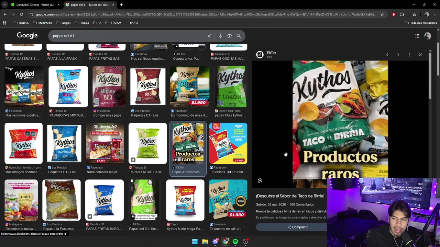The height and width of the screenshot is (247, 440).
Task: Open three-dot options in image preview panel
Action: coord(409,55)
